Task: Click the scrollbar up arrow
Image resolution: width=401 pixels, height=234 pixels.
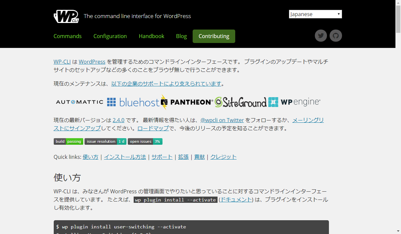Action: (x=398, y=2)
